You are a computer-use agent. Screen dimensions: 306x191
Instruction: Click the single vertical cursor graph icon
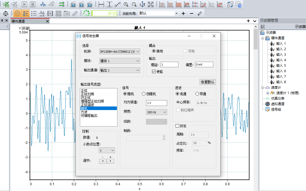(x=162, y=4)
